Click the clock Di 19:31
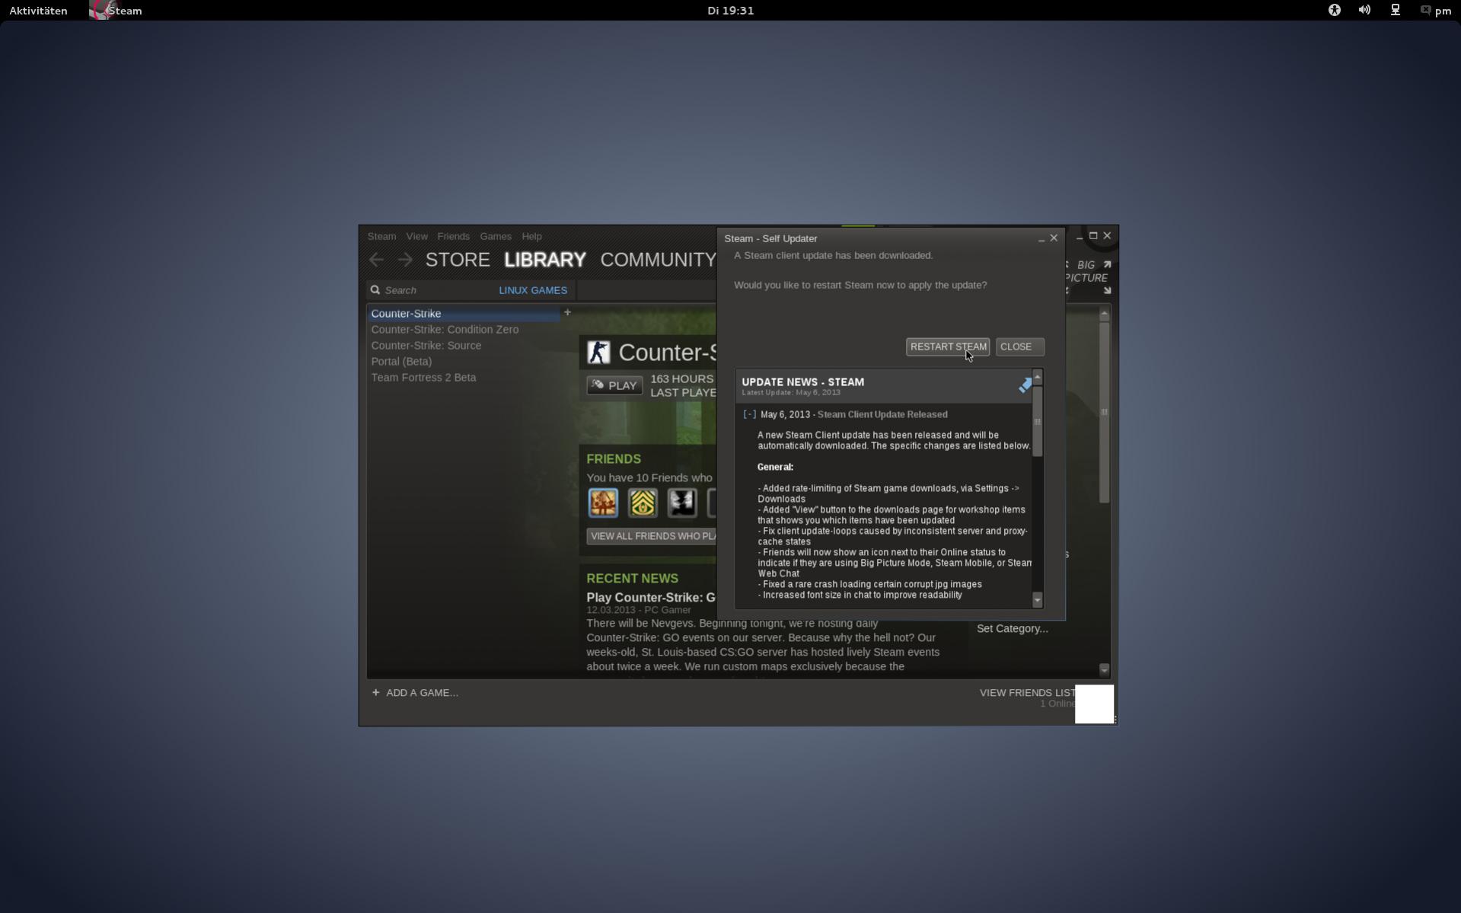Viewport: 1461px width, 913px height. point(730,11)
